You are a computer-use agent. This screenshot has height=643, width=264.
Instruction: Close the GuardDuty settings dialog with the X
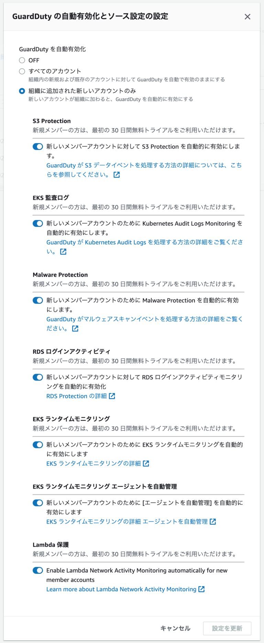(x=247, y=17)
